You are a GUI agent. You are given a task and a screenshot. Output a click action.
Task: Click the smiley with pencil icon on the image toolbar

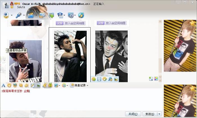coord(105,79)
